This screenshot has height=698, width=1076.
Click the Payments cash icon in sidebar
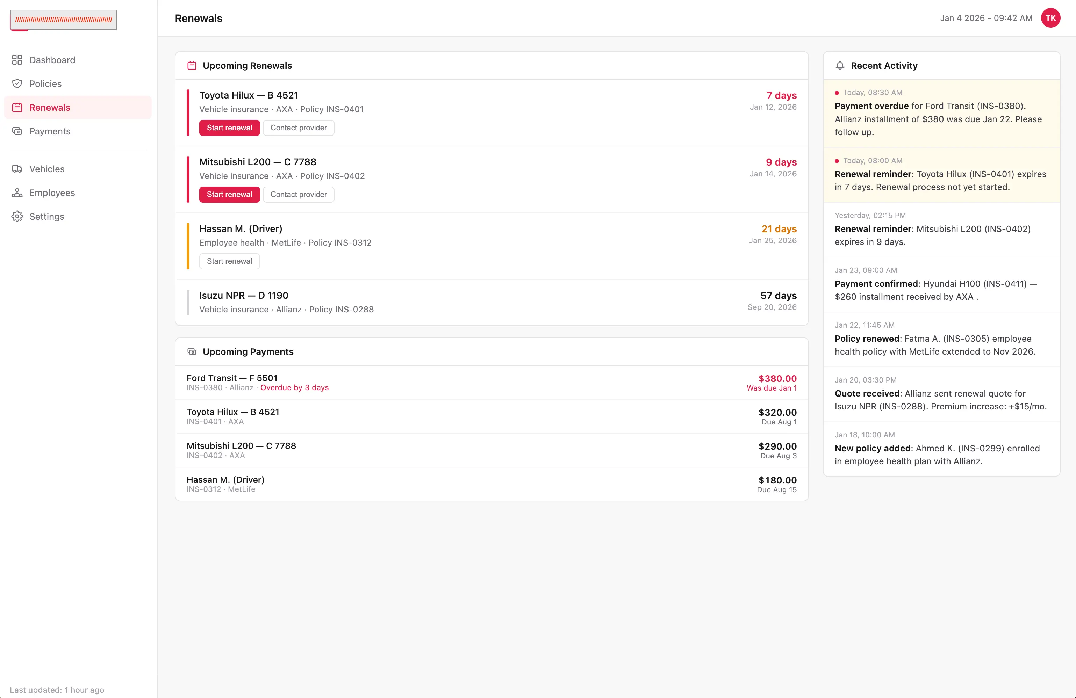click(x=17, y=131)
